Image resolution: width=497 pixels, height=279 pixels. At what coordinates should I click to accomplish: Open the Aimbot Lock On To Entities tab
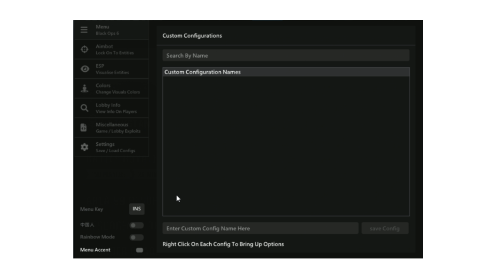click(x=111, y=50)
